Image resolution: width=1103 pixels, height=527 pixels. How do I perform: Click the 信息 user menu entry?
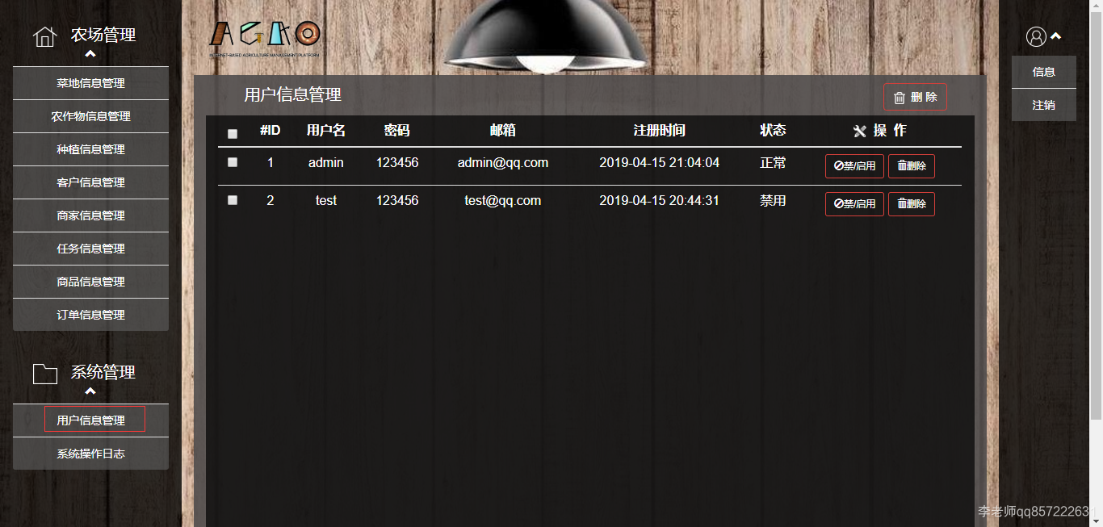1044,72
